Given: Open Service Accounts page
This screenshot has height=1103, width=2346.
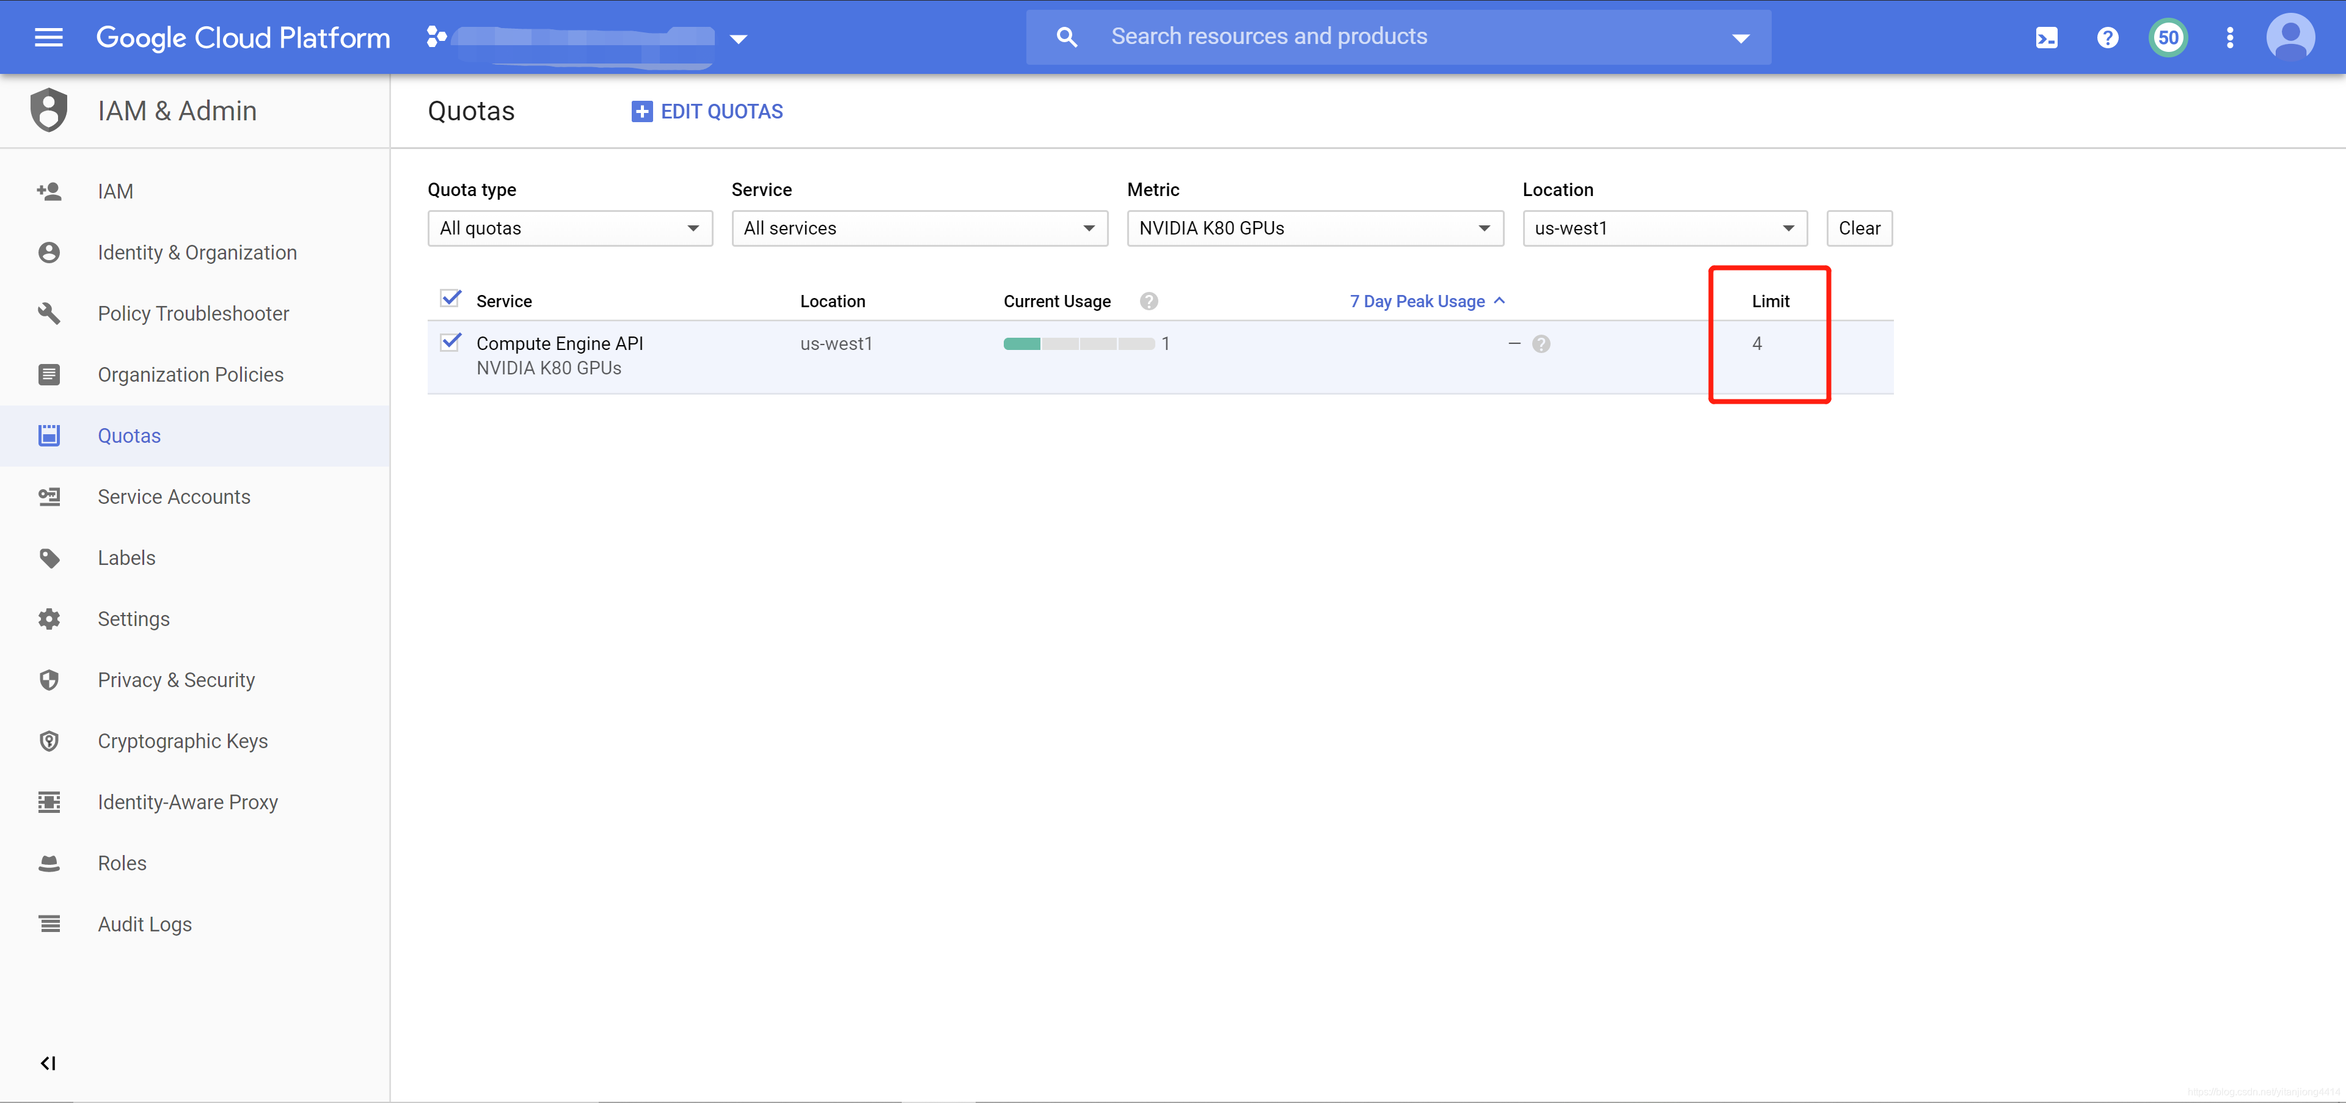Looking at the screenshot, I should pyautogui.click(x=195, y=496).
